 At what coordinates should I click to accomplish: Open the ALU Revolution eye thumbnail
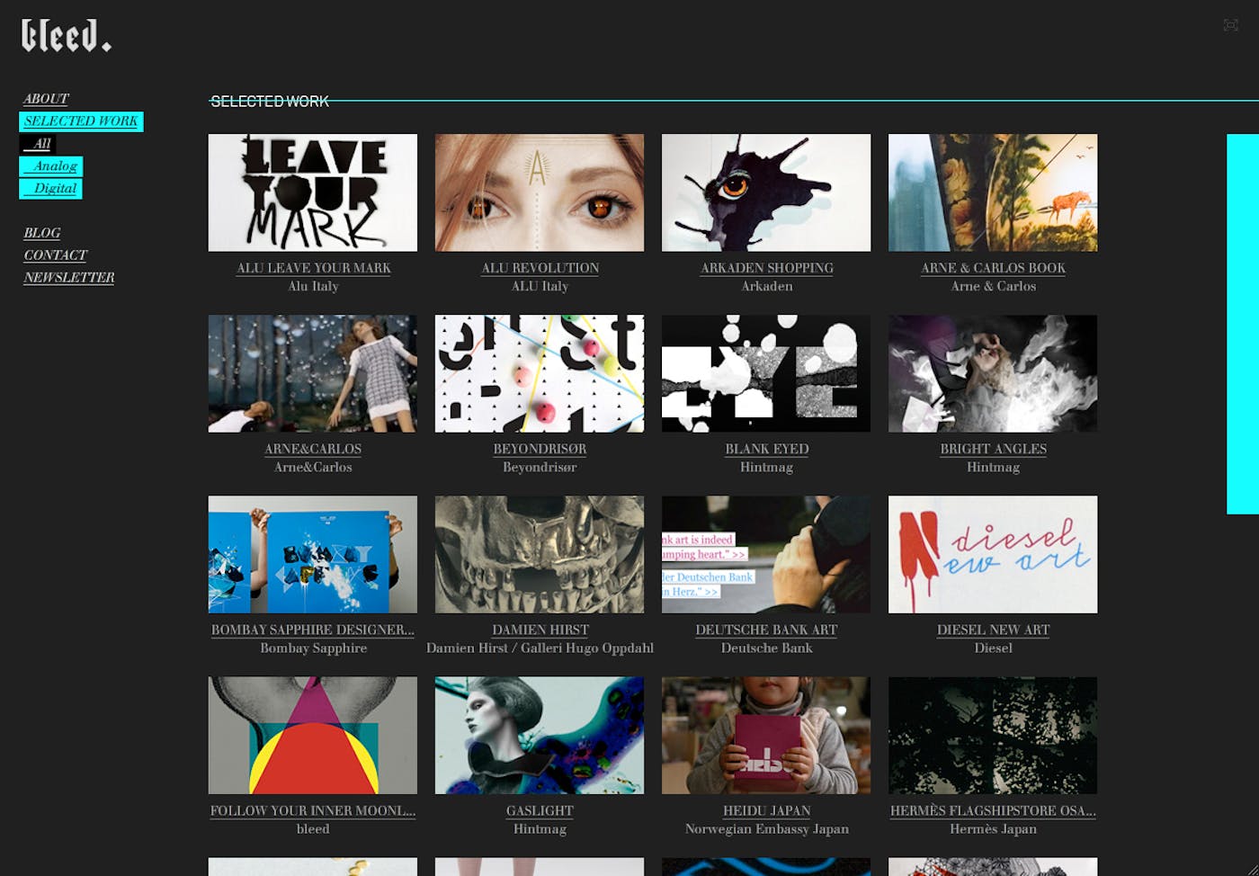(540, 192)
